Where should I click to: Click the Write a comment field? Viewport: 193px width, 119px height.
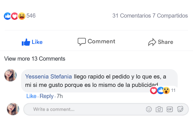(84, 110)
